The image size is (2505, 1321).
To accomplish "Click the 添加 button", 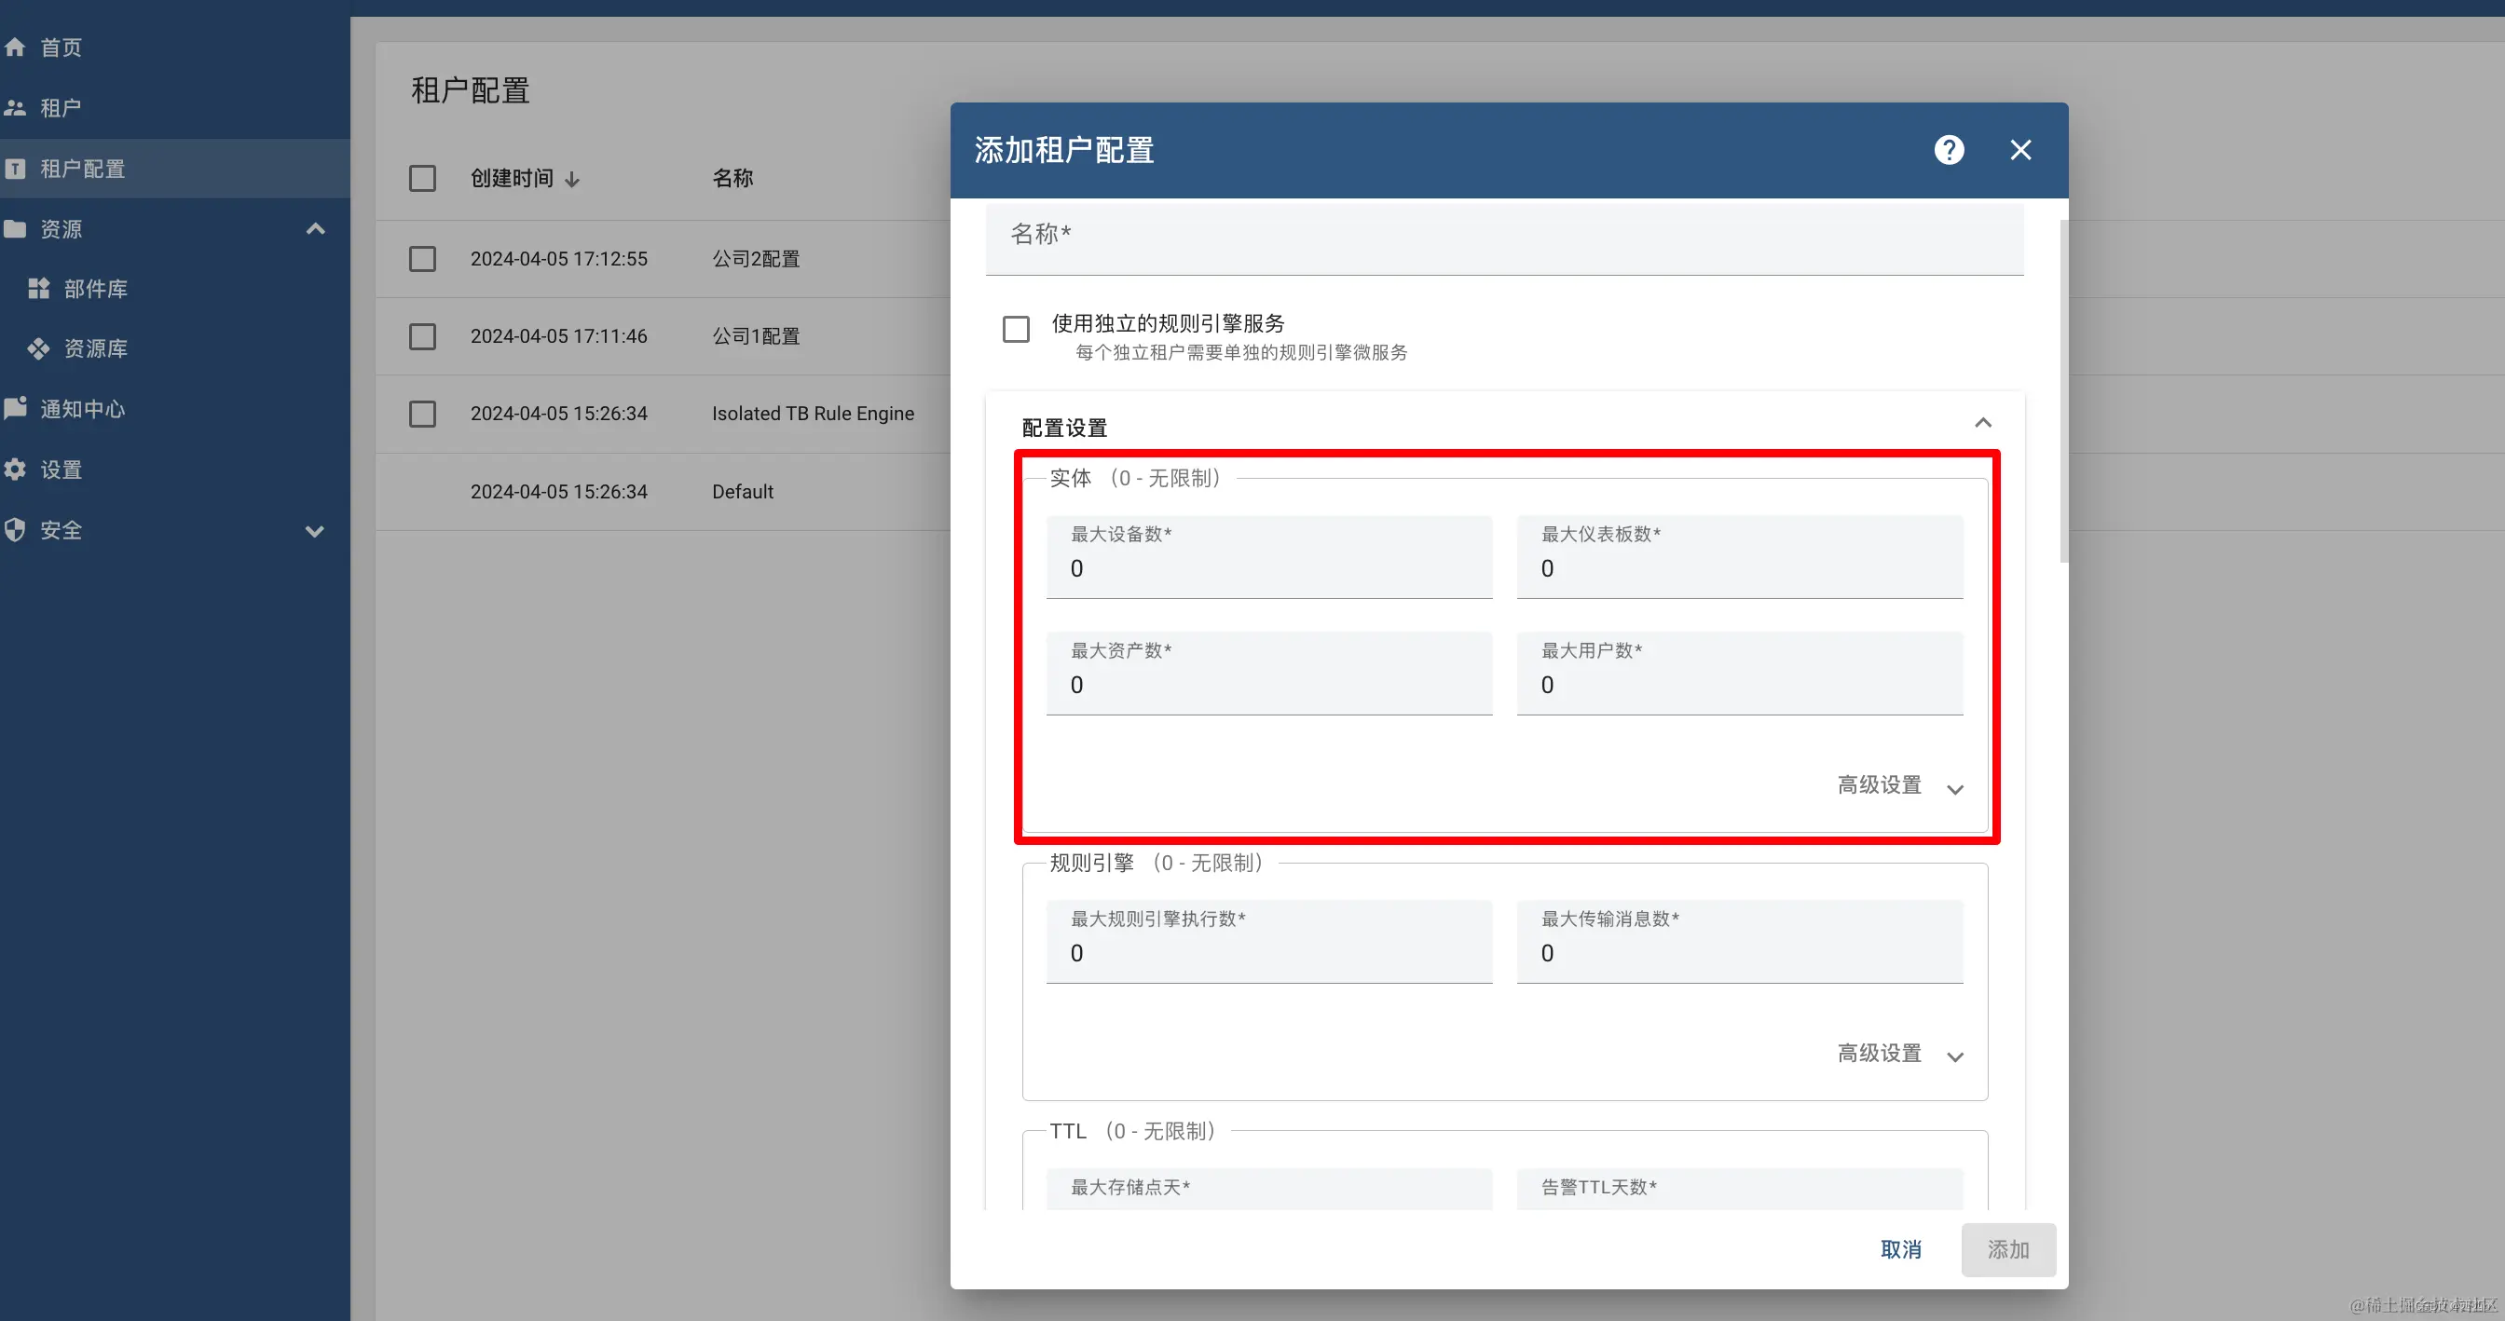I will click(x=2007, y=1249).
